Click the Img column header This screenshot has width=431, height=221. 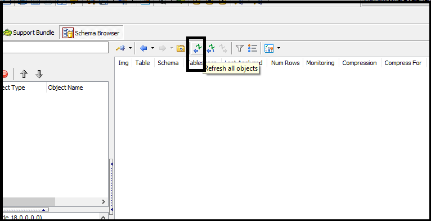pyautogui.click(x=123, y=63)
